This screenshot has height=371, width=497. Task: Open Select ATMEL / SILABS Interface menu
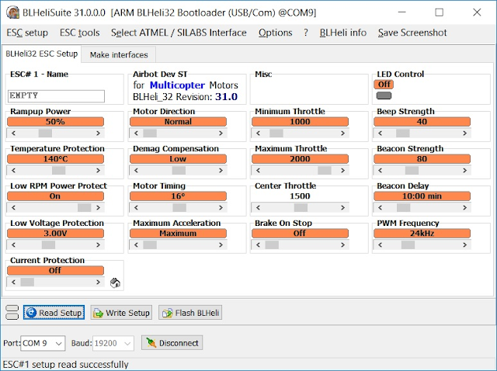click(179, 33)
